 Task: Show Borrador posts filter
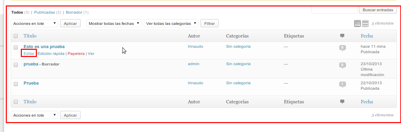[74, 12]
